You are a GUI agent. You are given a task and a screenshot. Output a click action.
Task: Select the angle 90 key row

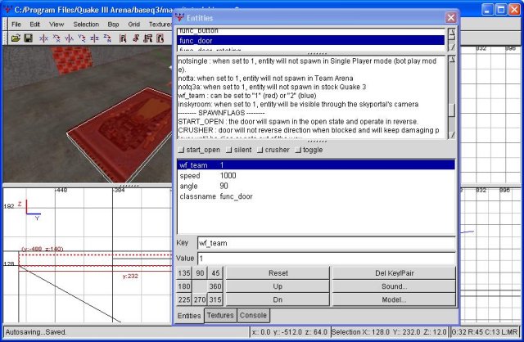(x=316, y=186)
